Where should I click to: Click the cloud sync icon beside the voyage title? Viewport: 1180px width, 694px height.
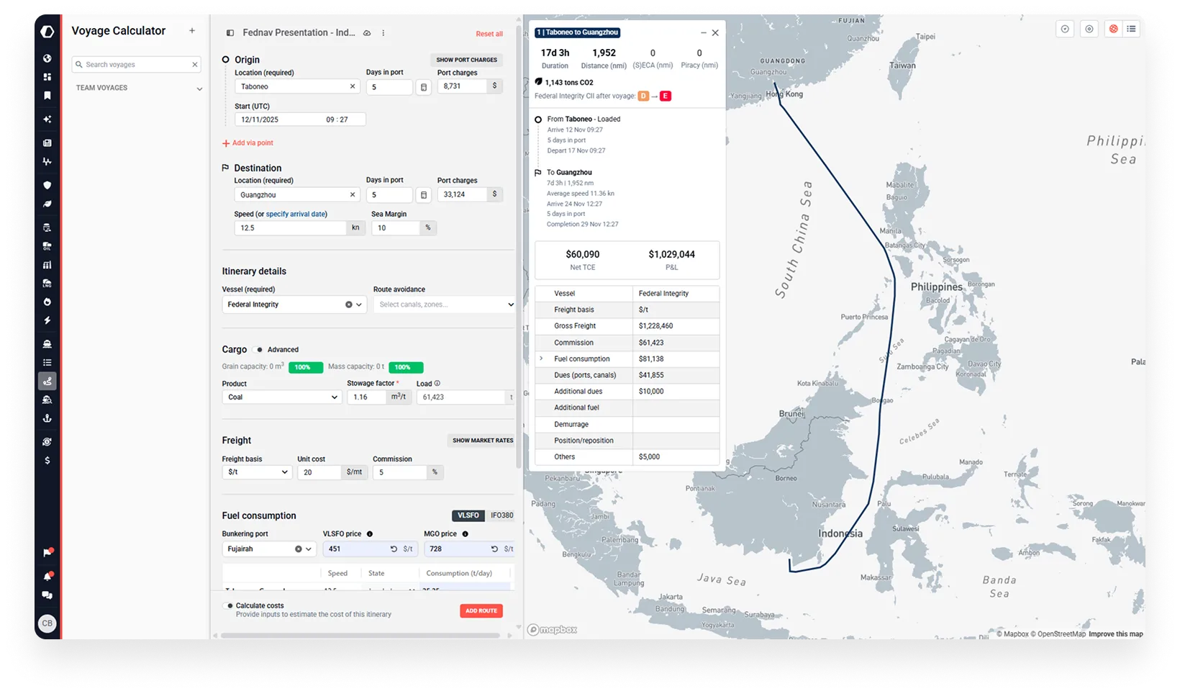click(x=367, y=32)
